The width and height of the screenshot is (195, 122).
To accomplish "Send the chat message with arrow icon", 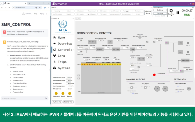I will coord(47,98).
